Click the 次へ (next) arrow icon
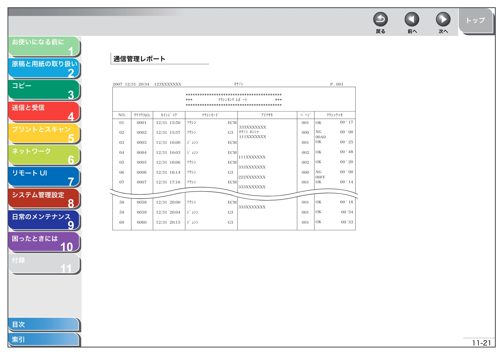Screen dimensions: 503x355 click(x=443, y=19)
